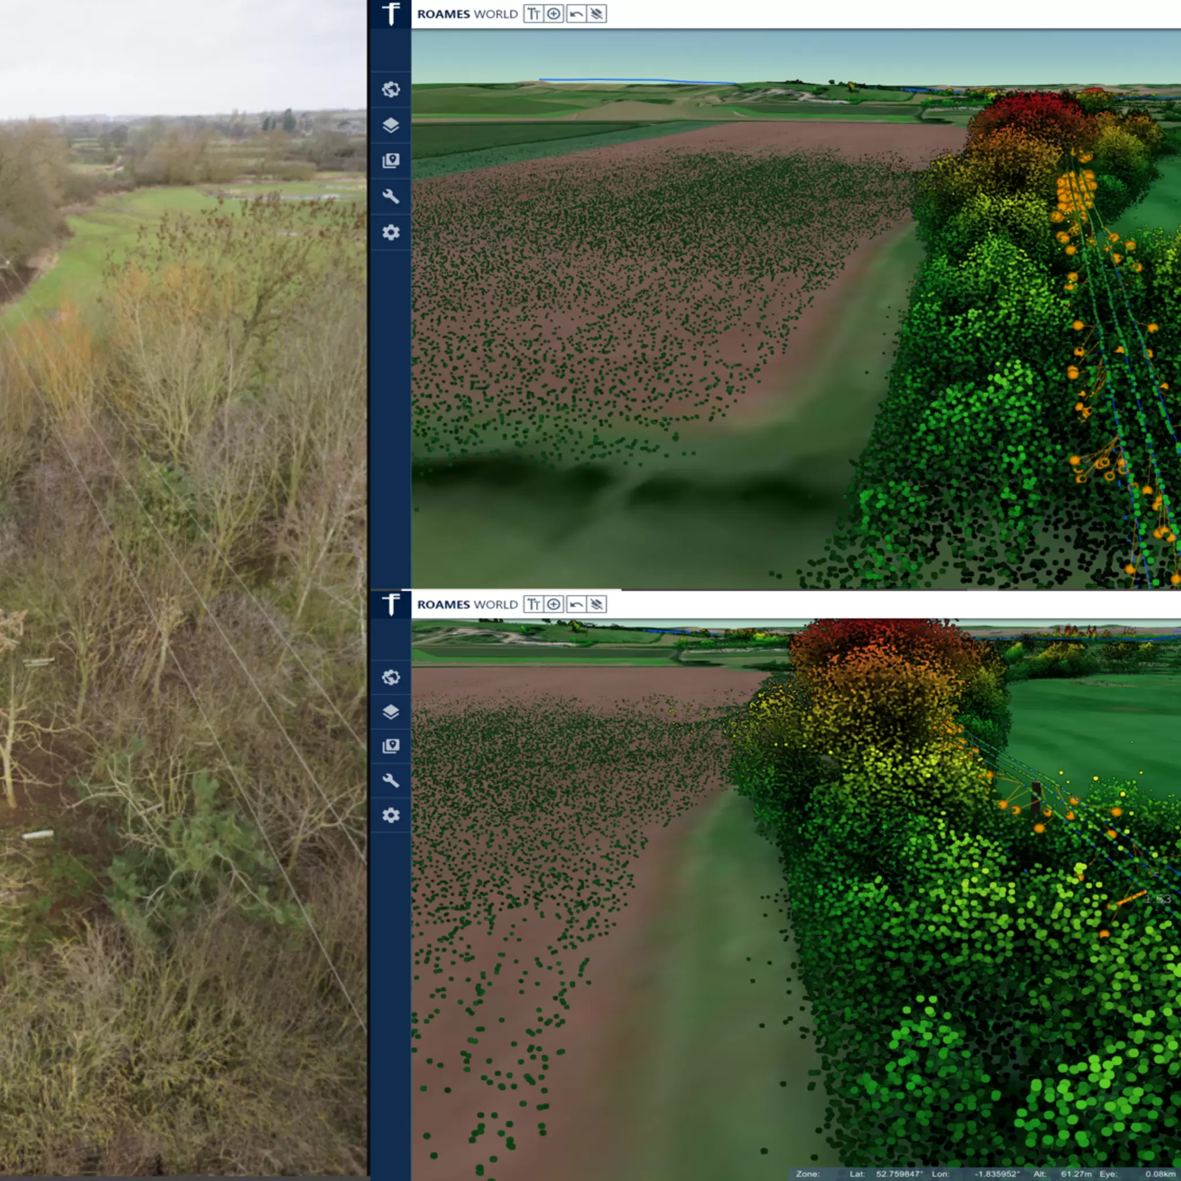Click the circled plus icon in the lower toolbar
The width and height of the screenshot is (1181, 1181).
click(x=554, y=604)
